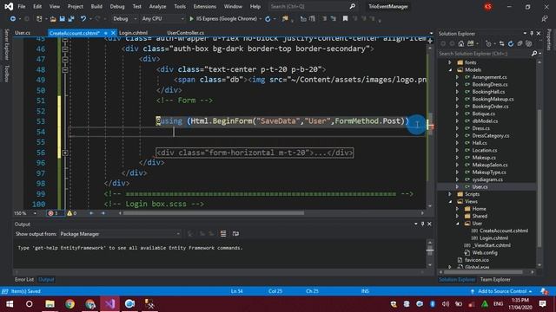Viewport: 556px width, 312px height.
Task: Click the editor horizontal scrollbar
Action: (214, 213)
